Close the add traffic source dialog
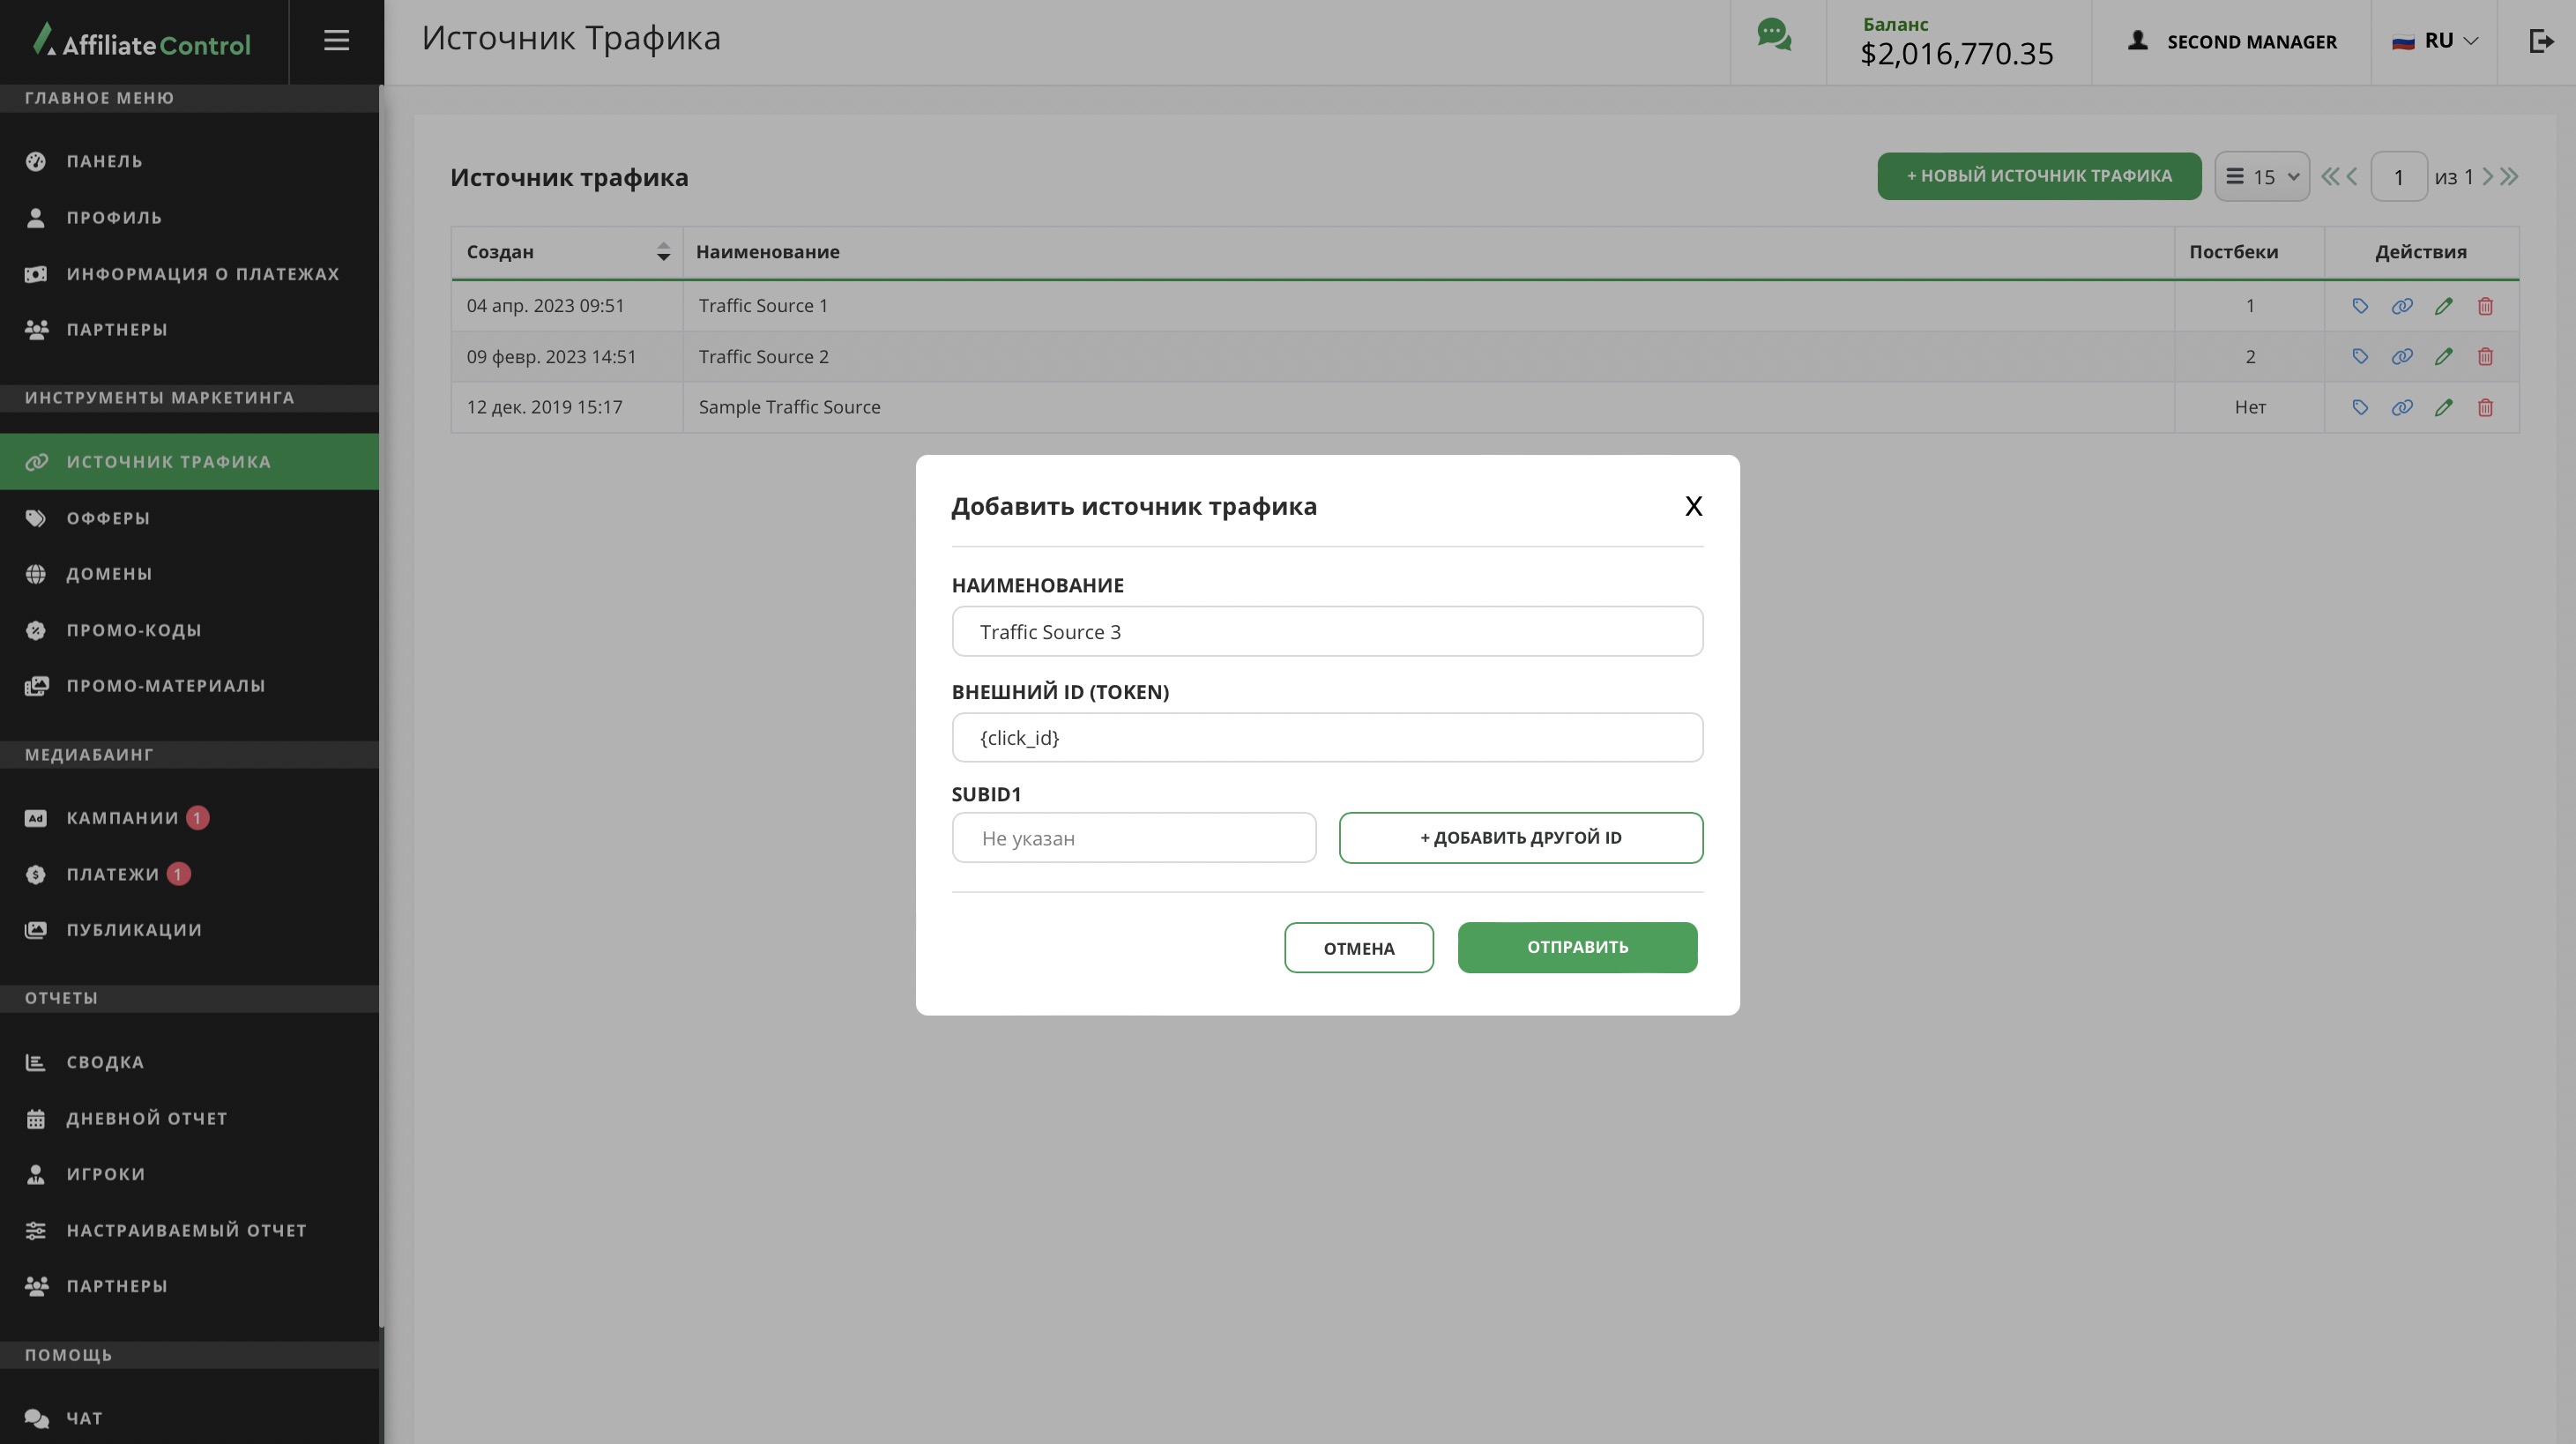The image size is (2576, 1444). [x=1693, y=506]
